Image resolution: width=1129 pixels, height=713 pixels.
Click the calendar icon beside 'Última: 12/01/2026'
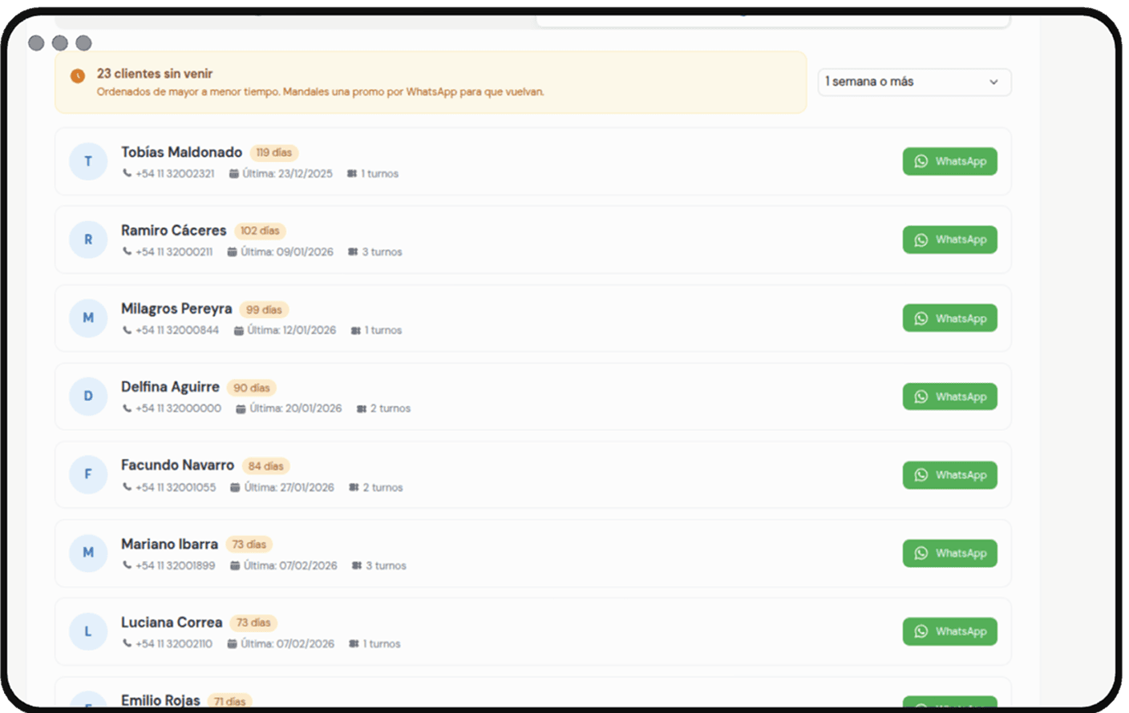point(239,331)
